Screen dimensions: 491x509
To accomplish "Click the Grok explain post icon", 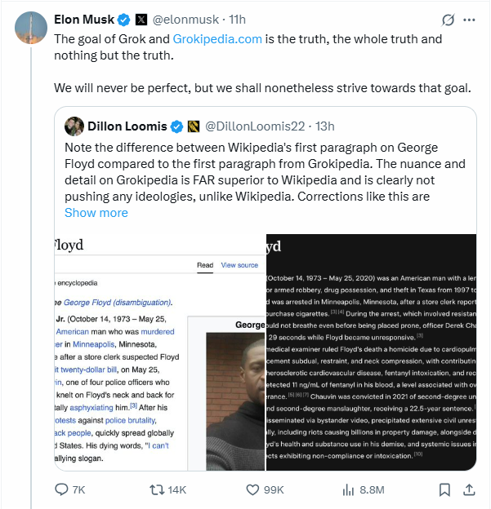I will (x=447, y=19).
